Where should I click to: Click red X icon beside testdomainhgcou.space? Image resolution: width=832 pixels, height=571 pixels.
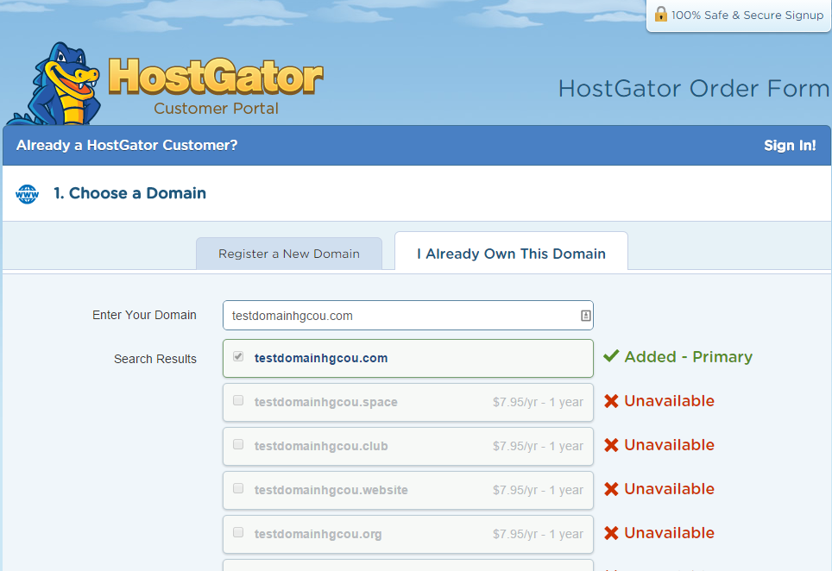click(x=611, y=401)
